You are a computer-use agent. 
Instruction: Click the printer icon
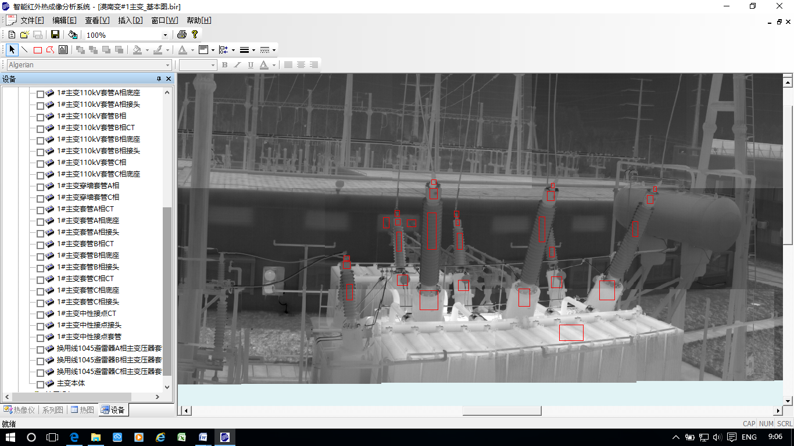[182, 35]
